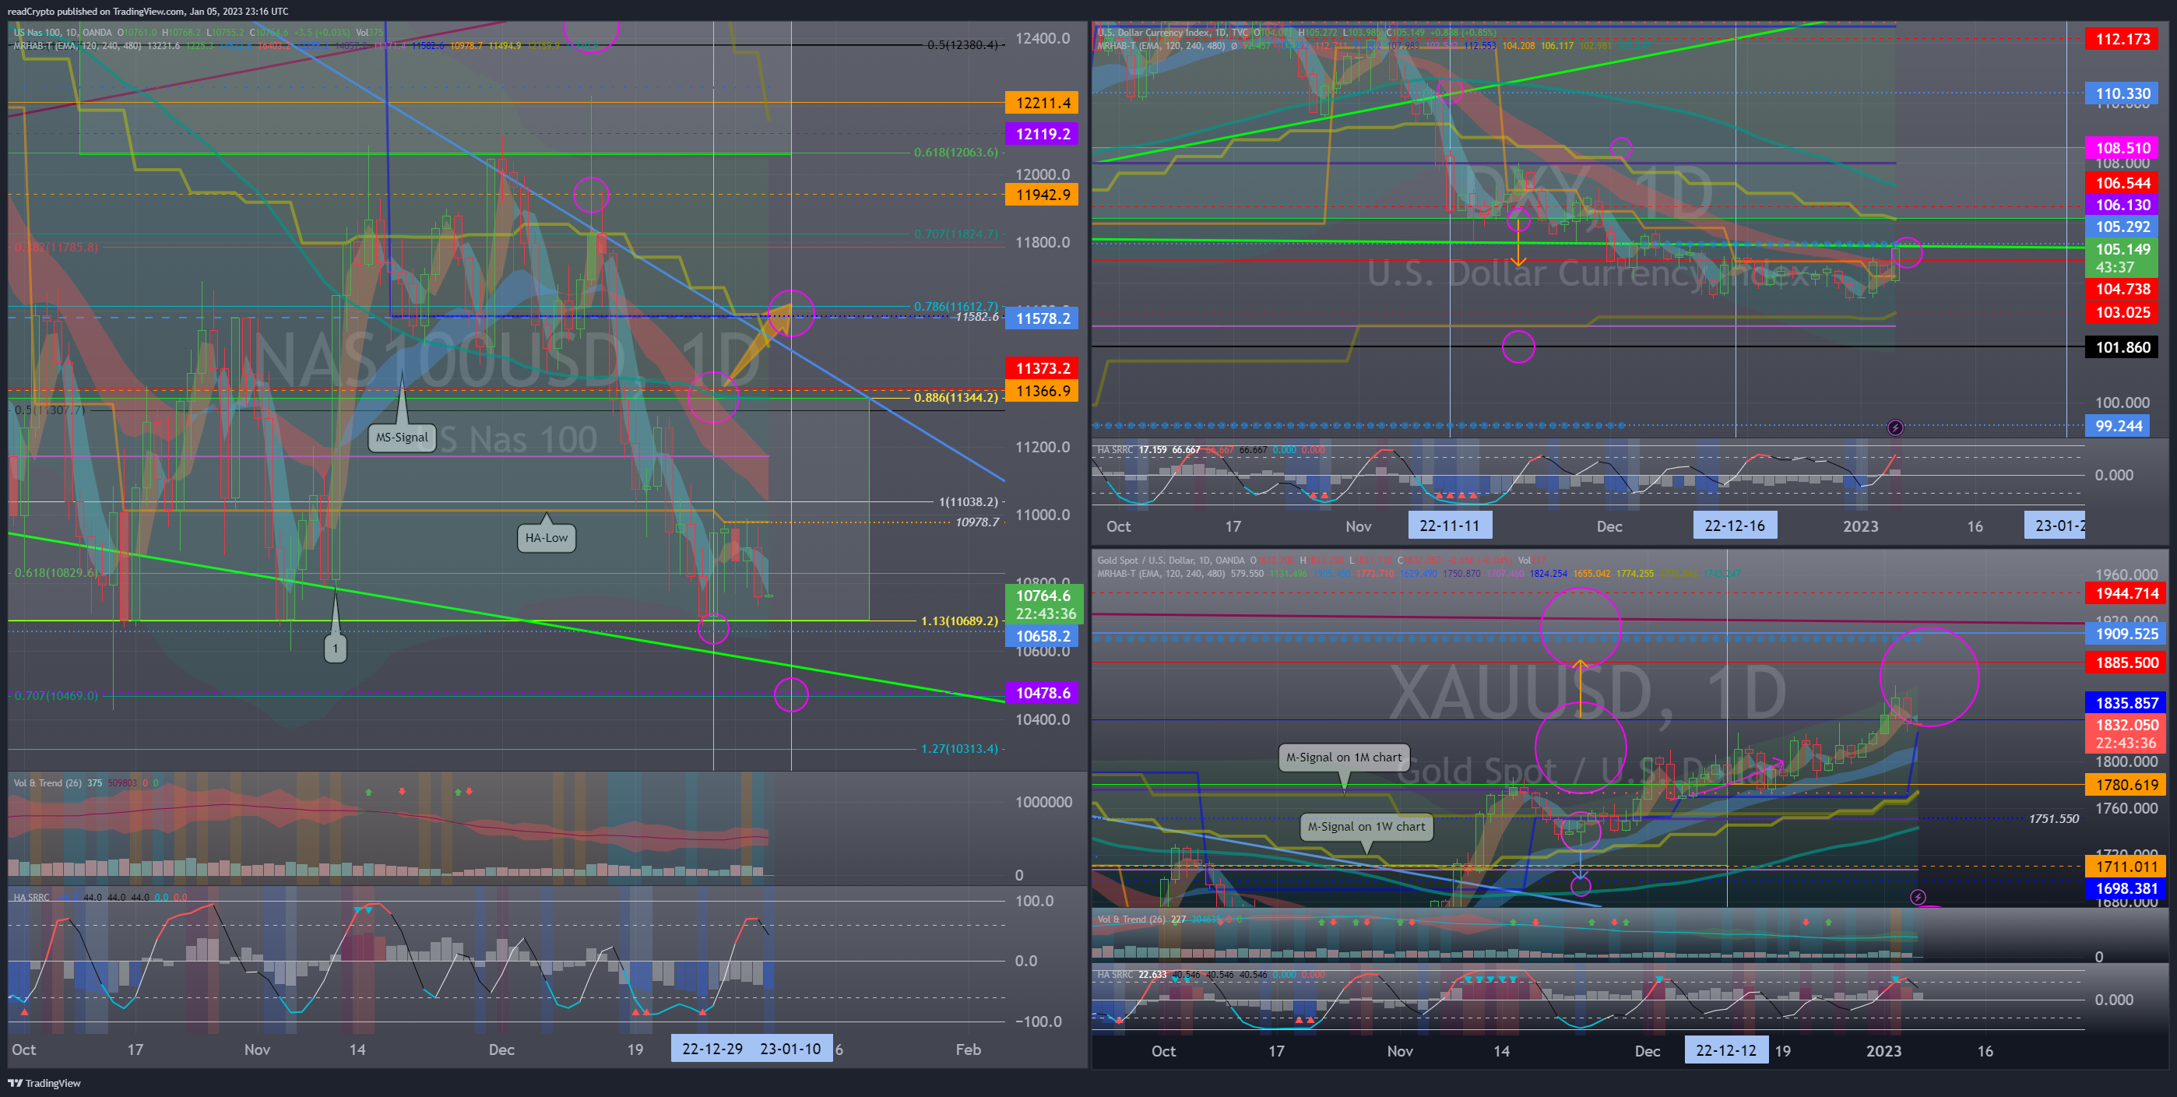Select the HA-Low callout label
This screenshot has width=2177, height=1097.
point(547,537)
